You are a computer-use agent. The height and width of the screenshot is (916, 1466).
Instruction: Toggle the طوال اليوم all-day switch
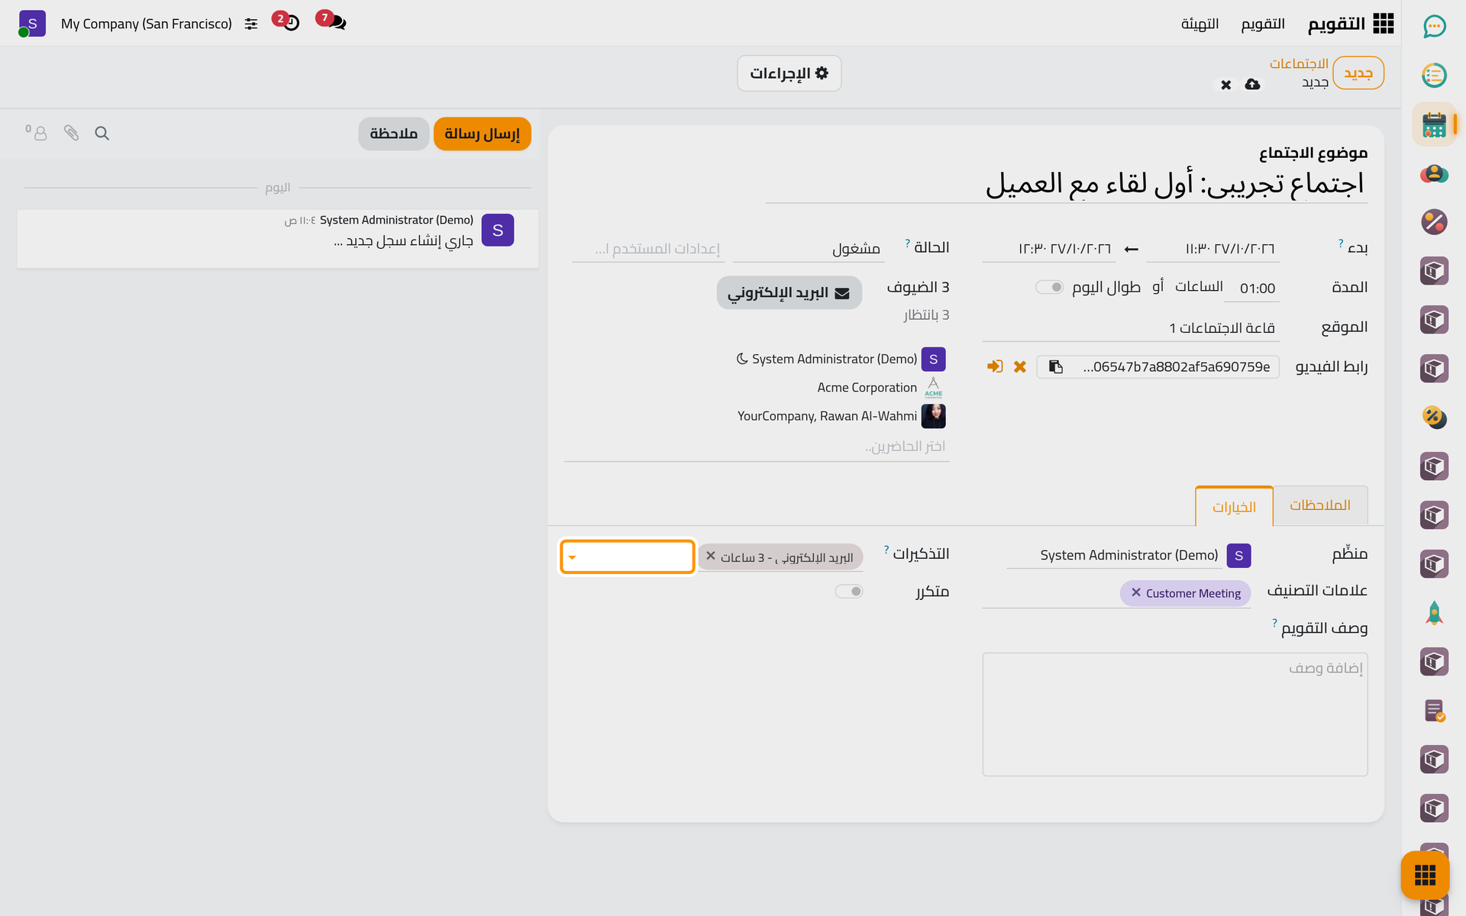1049,287
